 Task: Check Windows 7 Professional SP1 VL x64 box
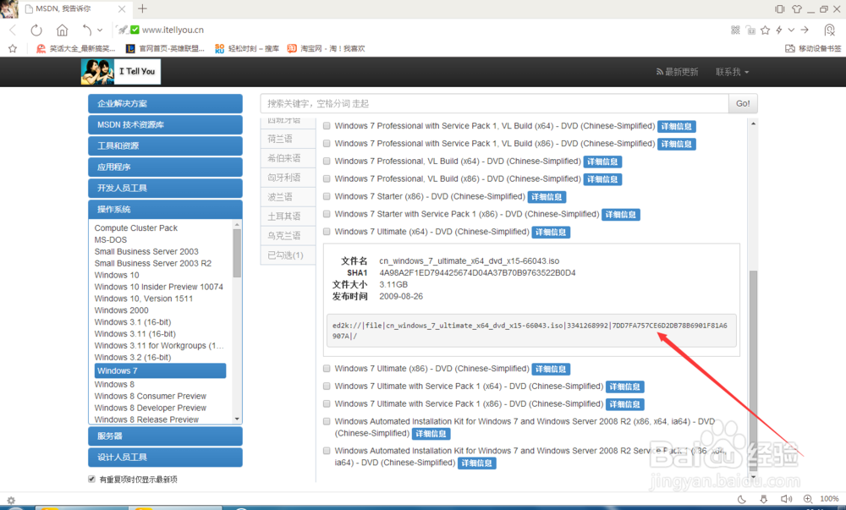pos(327,126)
